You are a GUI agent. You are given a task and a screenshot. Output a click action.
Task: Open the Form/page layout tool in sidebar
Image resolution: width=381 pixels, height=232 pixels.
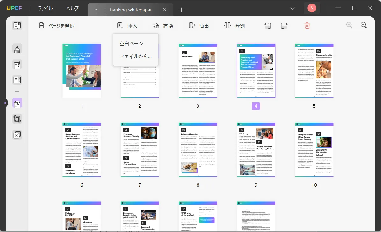point(17,80)
